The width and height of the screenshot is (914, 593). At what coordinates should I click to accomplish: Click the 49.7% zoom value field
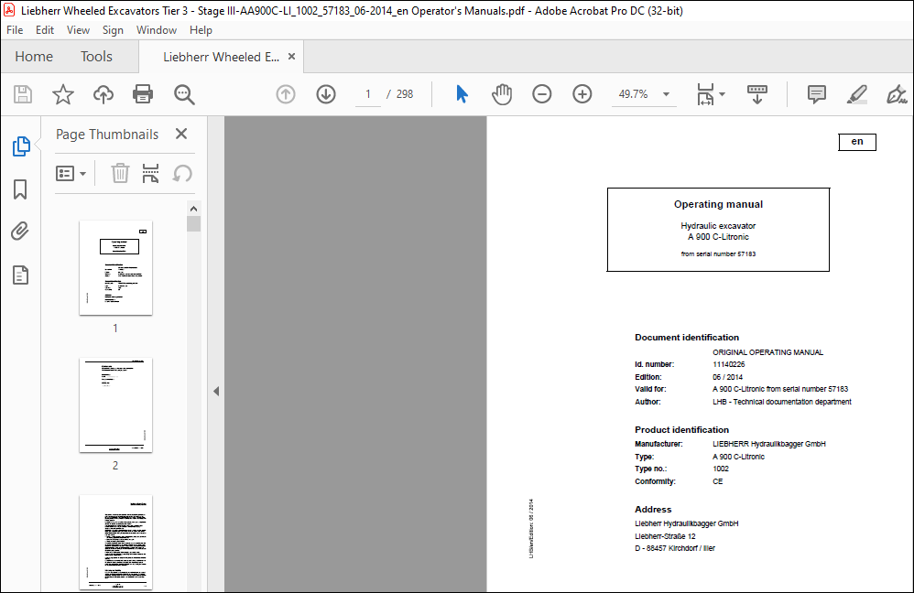tap(633, 93)
